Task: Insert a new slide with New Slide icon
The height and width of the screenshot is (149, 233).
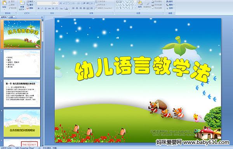Action: tap(22, 5)
